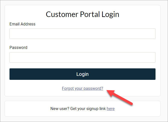Open the "Forgot your password?" link
Image resolution: width=168 pixels, height=122 pixels.
[82, 88]
